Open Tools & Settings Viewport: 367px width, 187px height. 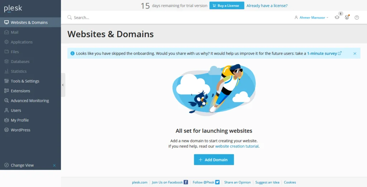pyautogui.click(x=30, y=81)
